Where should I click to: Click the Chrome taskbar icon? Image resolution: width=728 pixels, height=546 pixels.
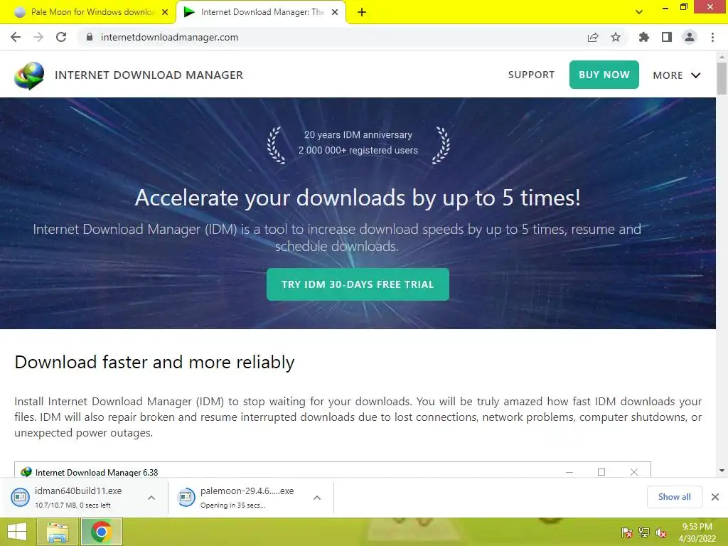pyautogui.click(x=102, y=532)
